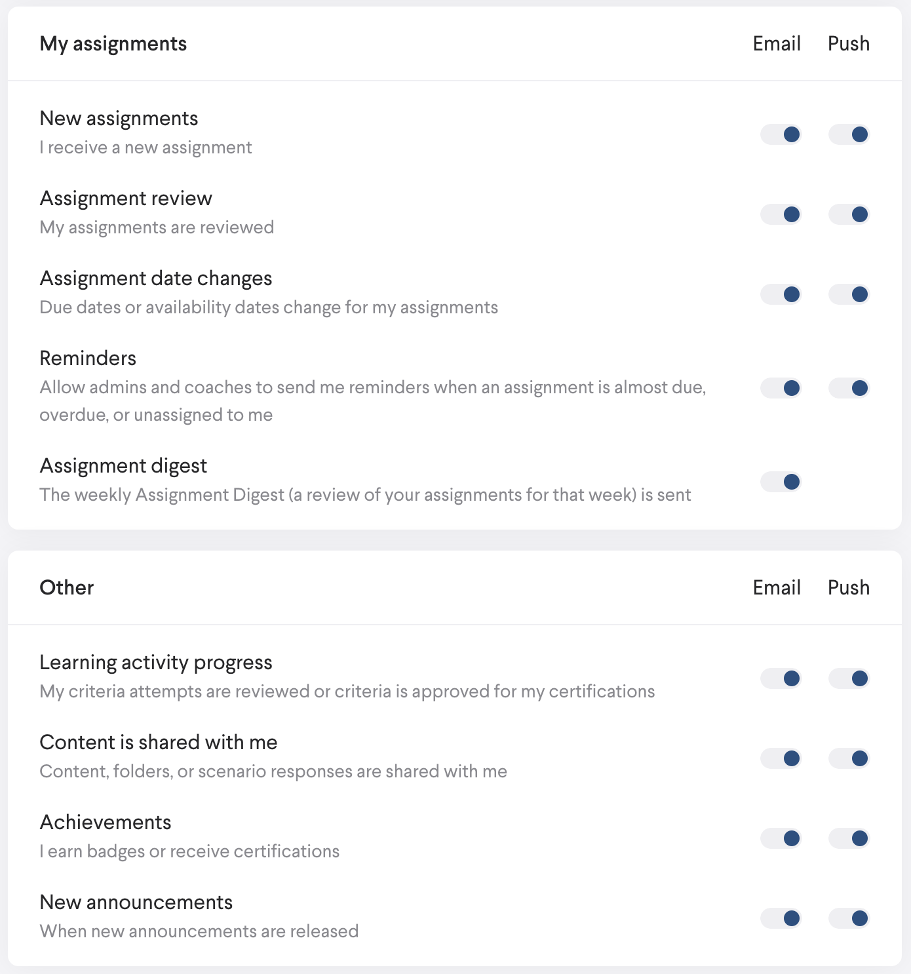This screenshot has height=974, width=911.
Task: Disable Email for Assignment review
Action: pyautogui.click(x=781, y=214)
